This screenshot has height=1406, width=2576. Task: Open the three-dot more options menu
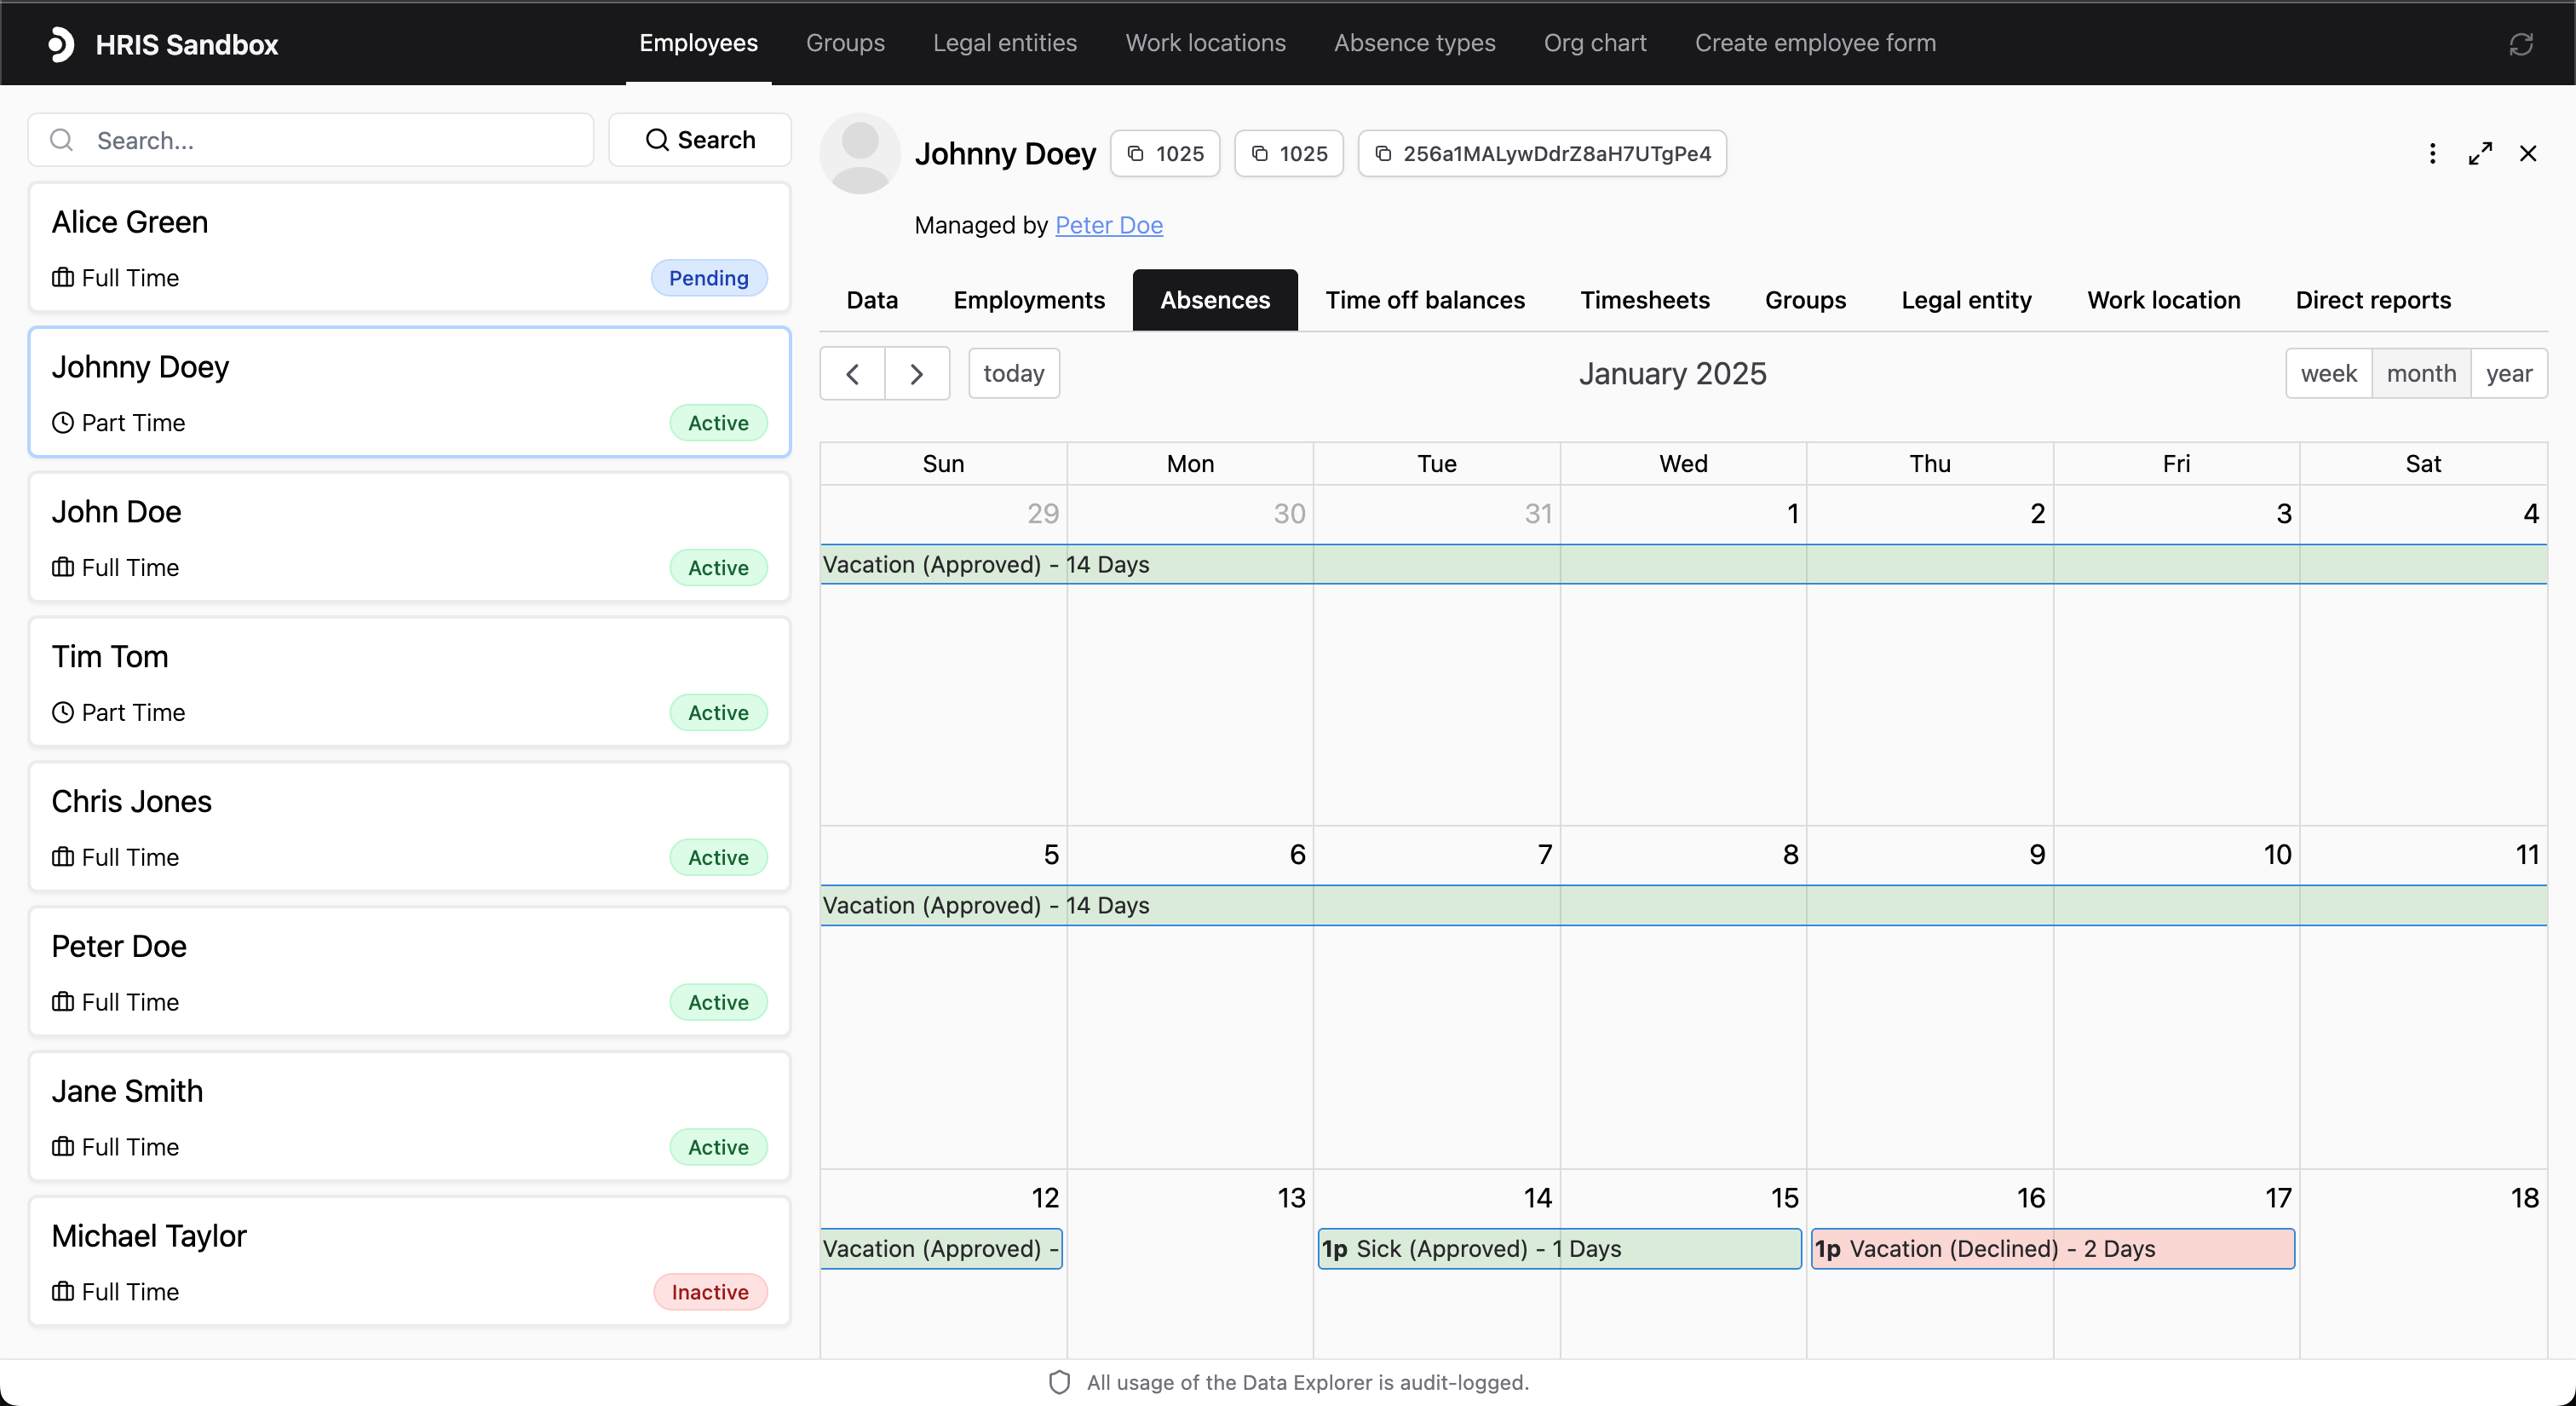pos(2433,153)
